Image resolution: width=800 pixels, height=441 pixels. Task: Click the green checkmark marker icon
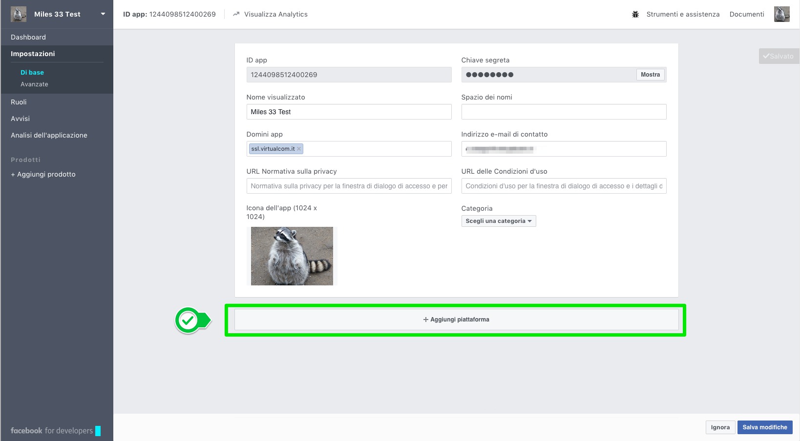pos(188,321)
